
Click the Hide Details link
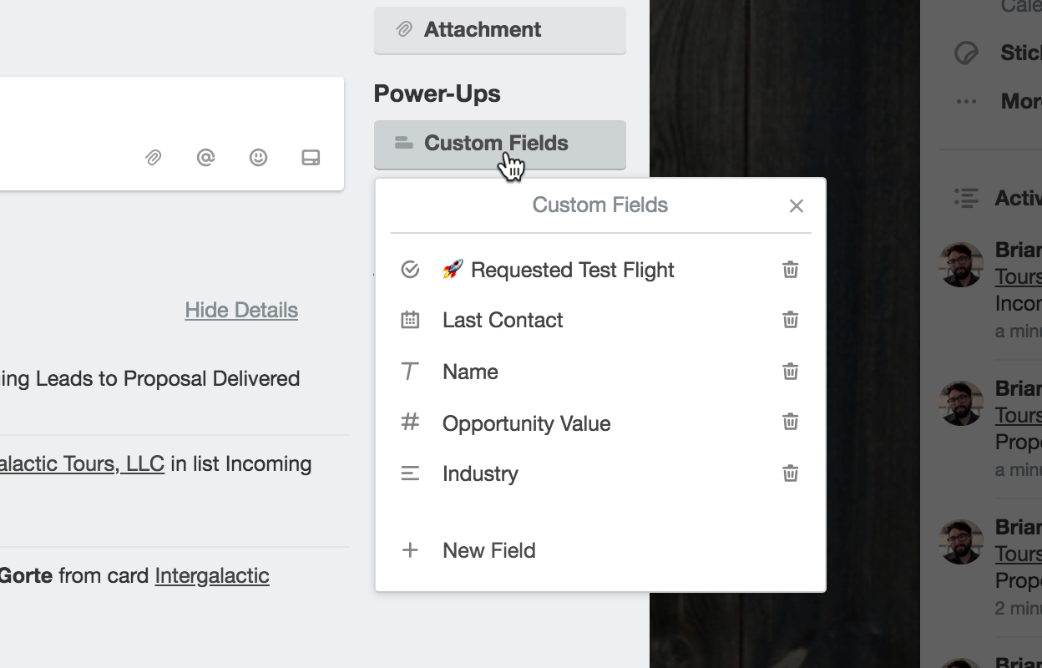[241, 310]
